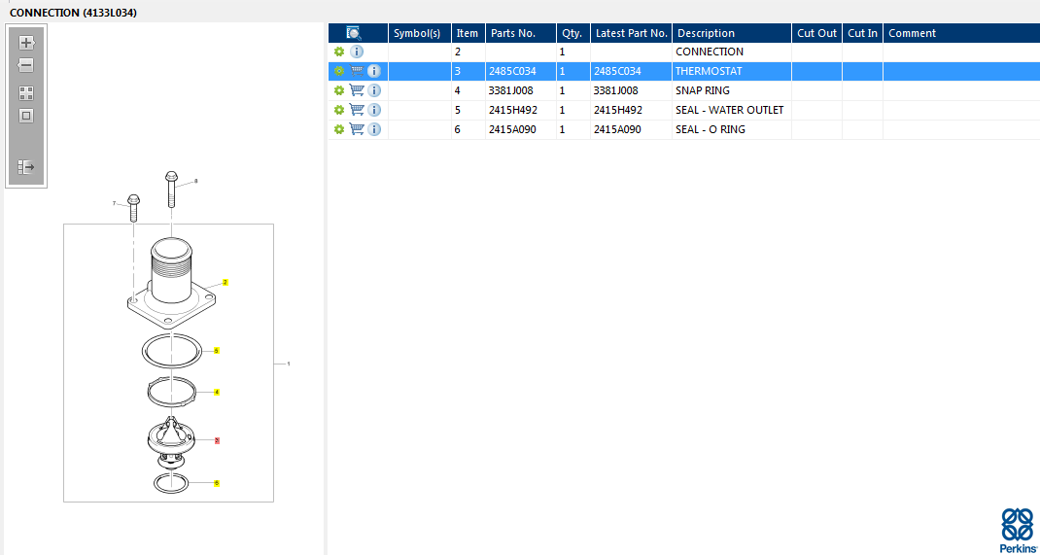
Task: Click the SEAL - WATER OUTLET description
Action: point(732,110)
